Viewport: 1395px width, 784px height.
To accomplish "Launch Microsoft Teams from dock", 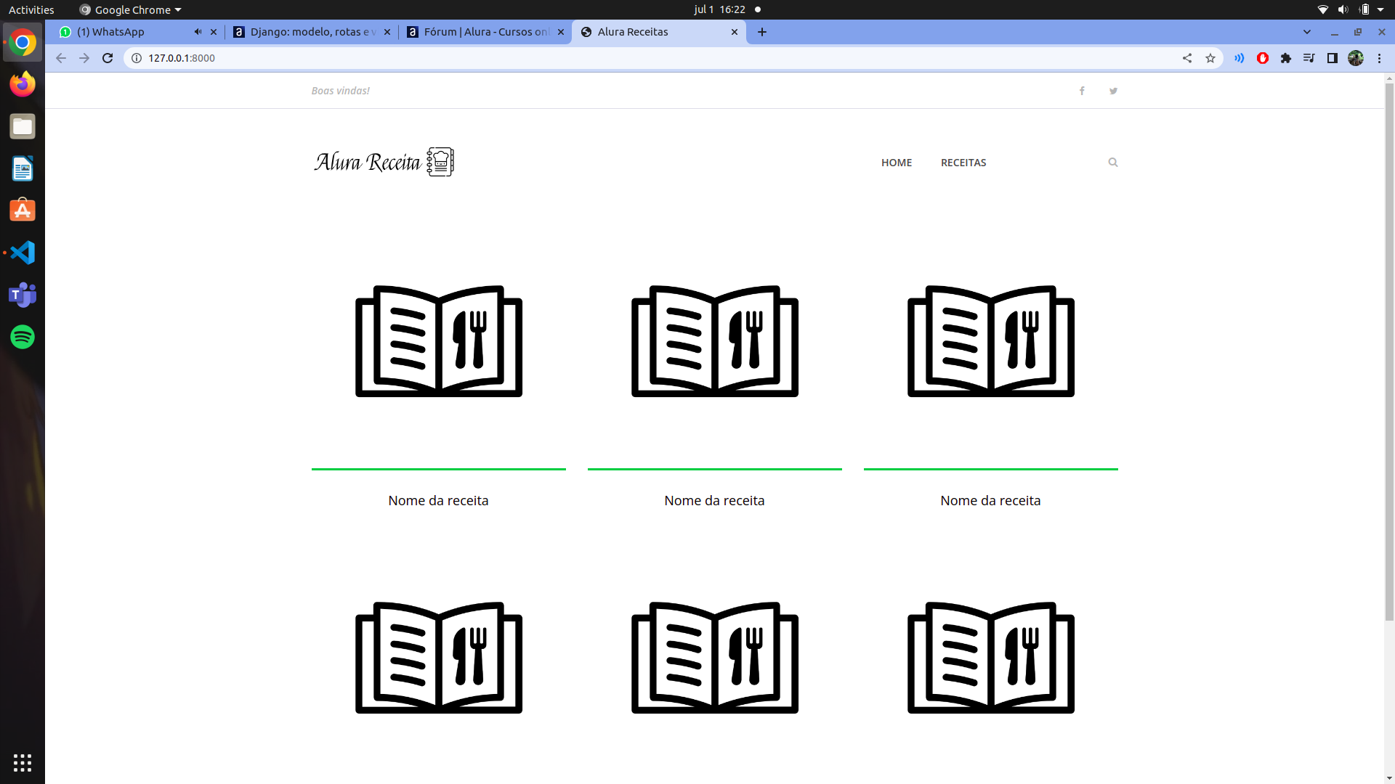I will pyautogui.click(x=23, y=295).
